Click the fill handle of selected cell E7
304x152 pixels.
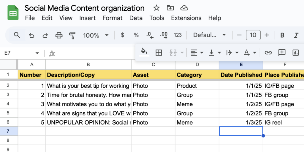(x=263, y=136)
